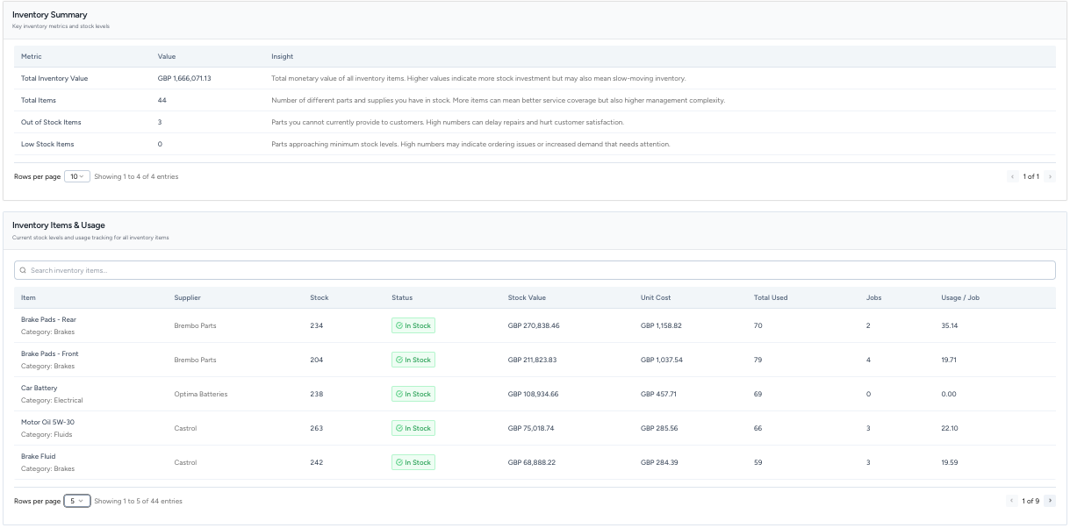
Task: Select the Item column header
Action: (x=25, y=297)
